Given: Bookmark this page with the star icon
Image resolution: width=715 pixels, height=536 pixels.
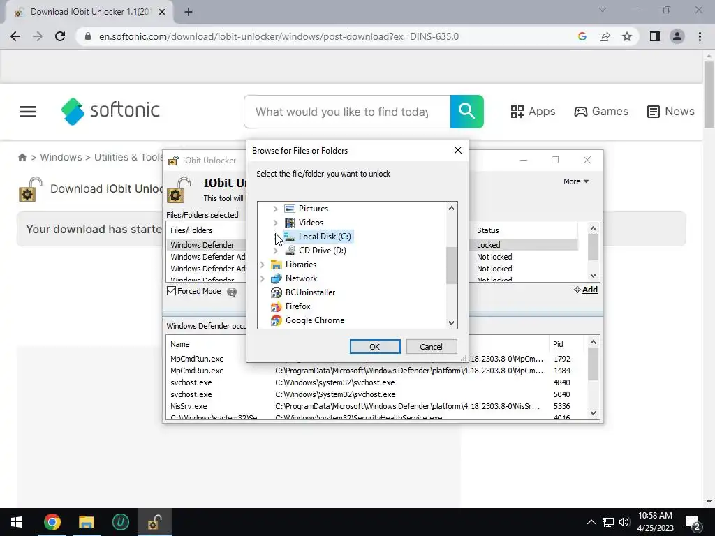Looking at the screenshot, I should (627, 36).
